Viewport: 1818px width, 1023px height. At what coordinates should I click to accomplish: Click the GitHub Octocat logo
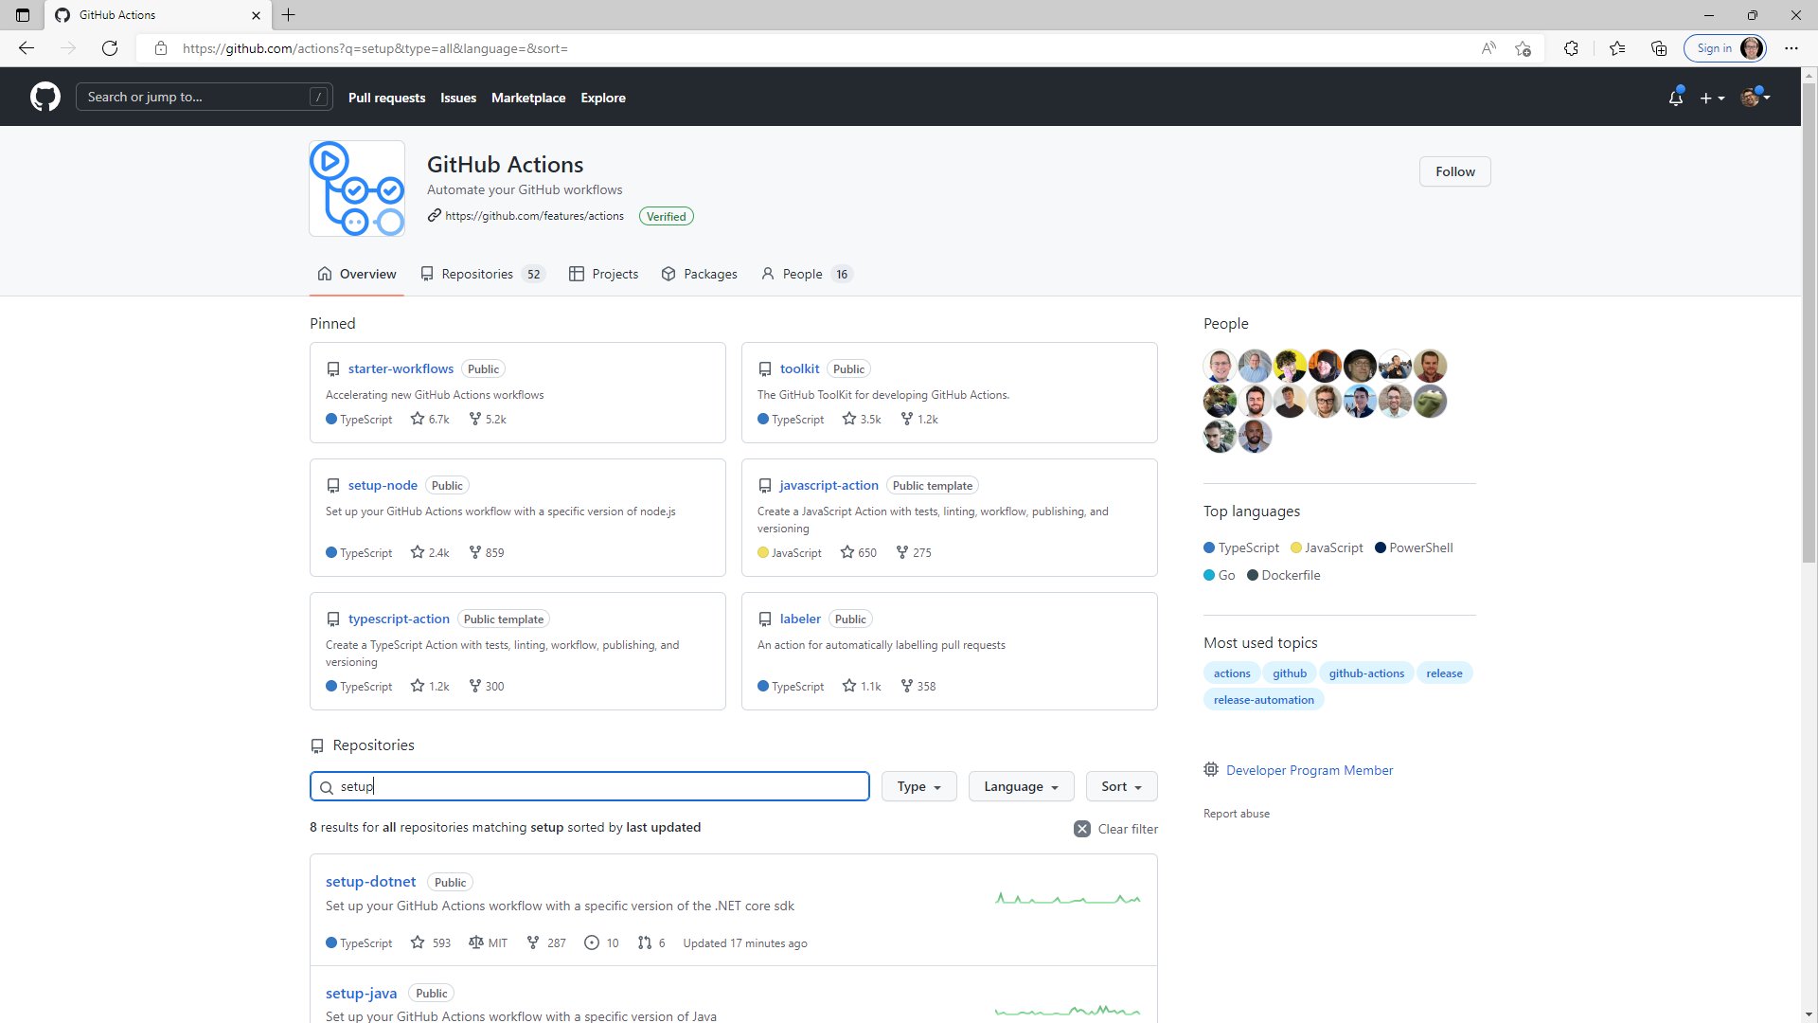click(45, 97)
